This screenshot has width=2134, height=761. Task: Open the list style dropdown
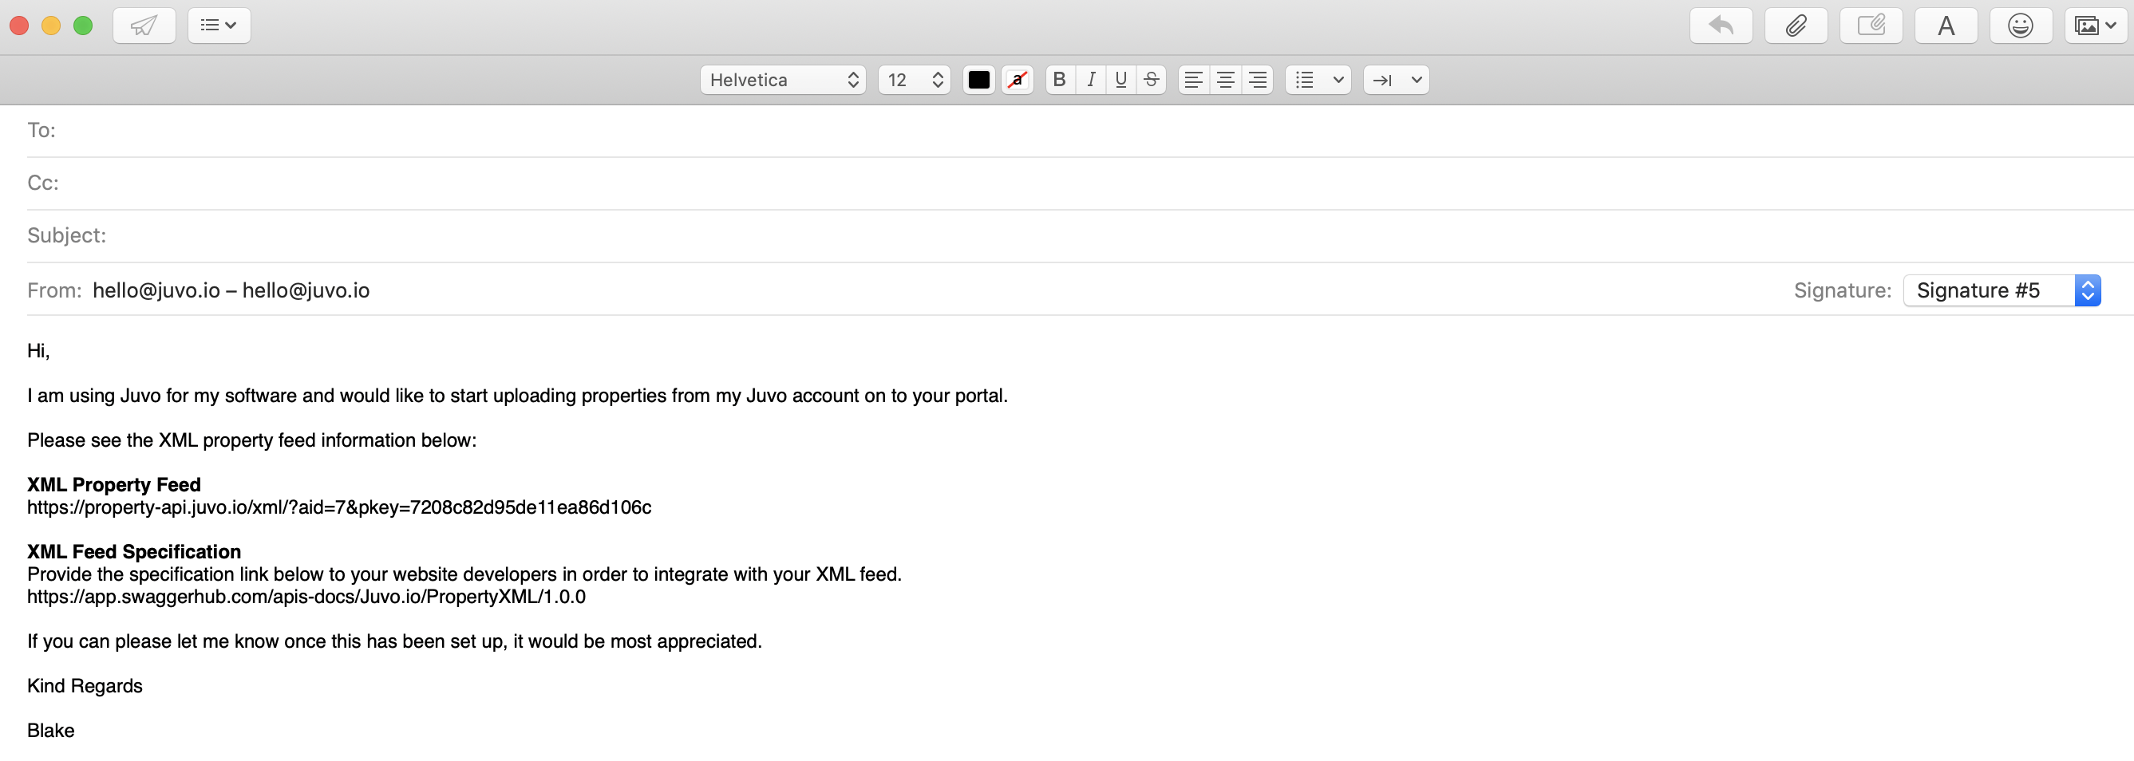point(1317,80)
